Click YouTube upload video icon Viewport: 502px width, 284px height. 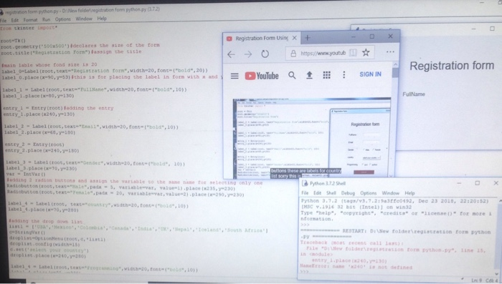309,75
